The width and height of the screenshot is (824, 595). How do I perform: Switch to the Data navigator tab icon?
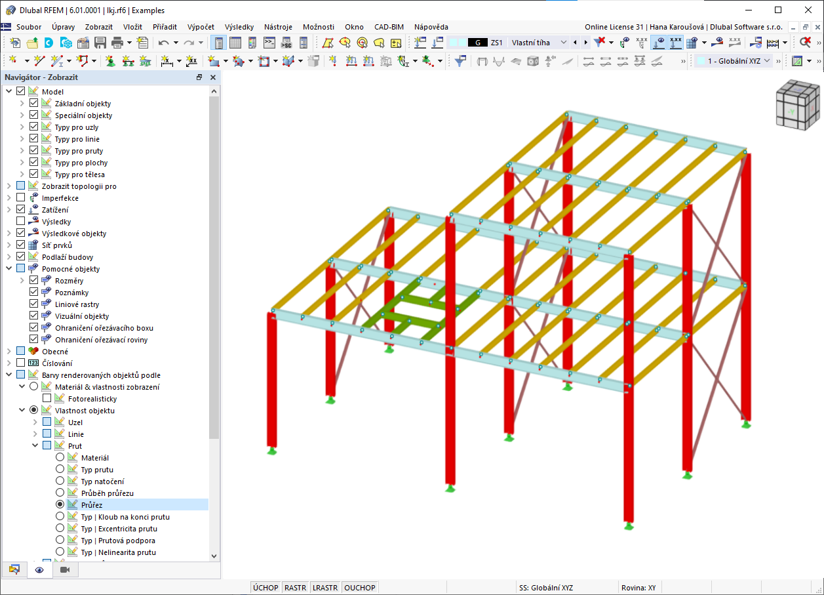tap(14, 569)
